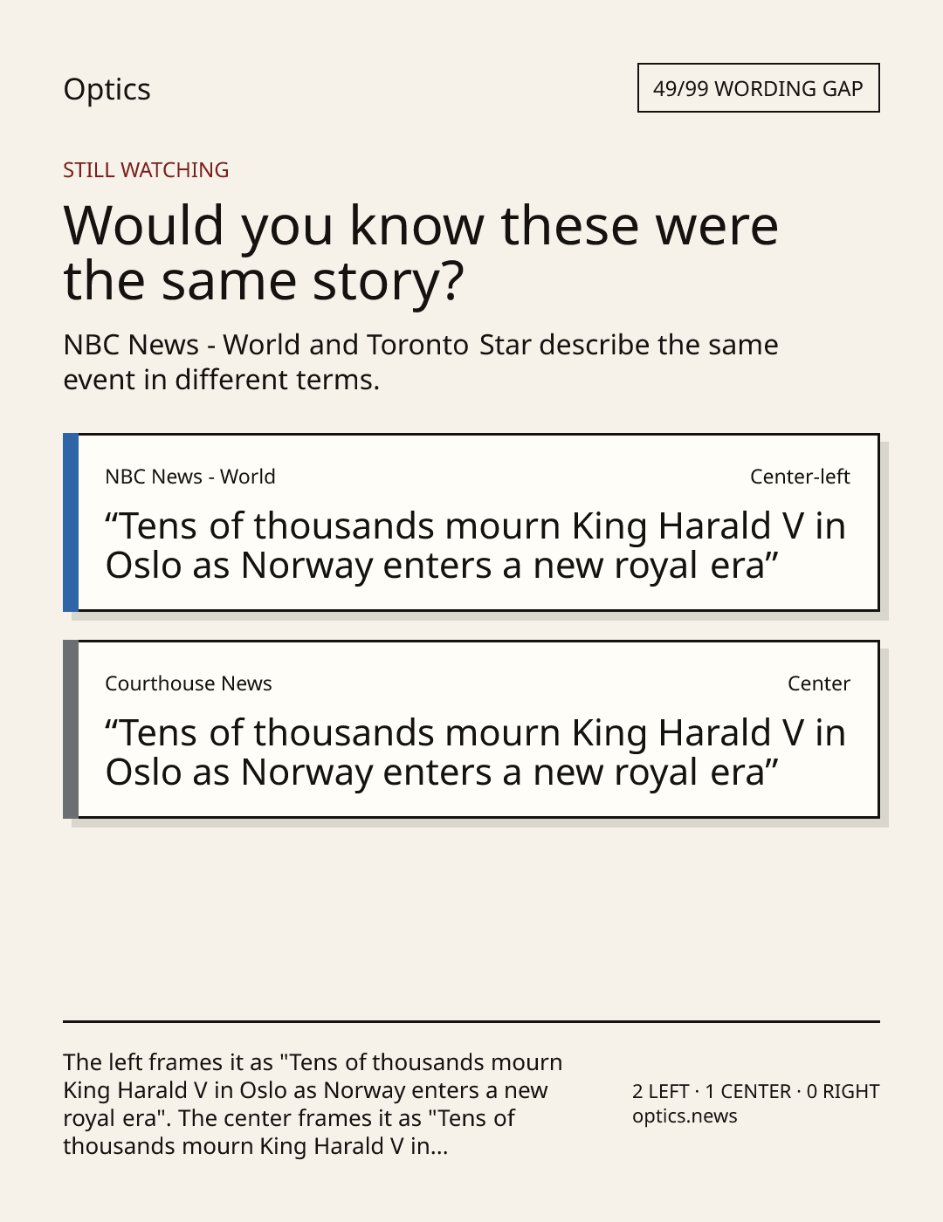Open the Courthouse News headline card
Image resolution: width=943 pixels, height=1222 pixels.
pos(471,729)
